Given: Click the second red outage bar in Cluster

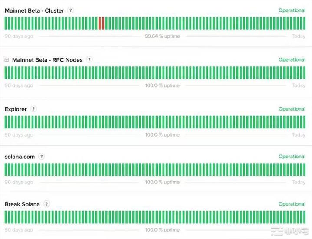Looking at the screenshot, I should point(103,23).
